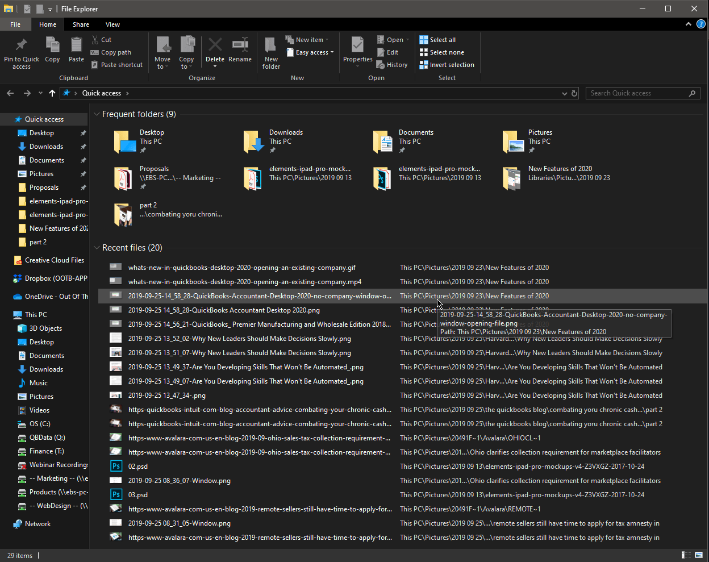The height and width of the screenshot is (562, 709).
Task: Minimize the ribbon with chevron
Action: click(x=688, y=24)
